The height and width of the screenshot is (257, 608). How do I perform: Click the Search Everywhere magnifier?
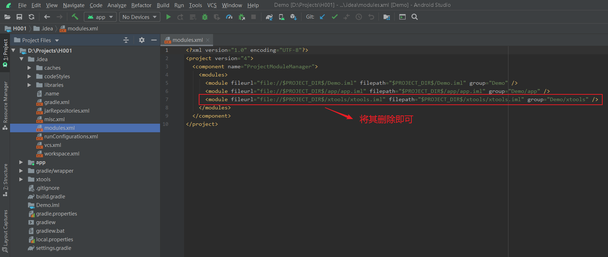pos(415,17)
